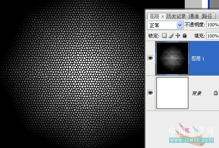Select the 图层 1 layer name
This screenshot has height=148, width=219.
click(x=198, y=59)
